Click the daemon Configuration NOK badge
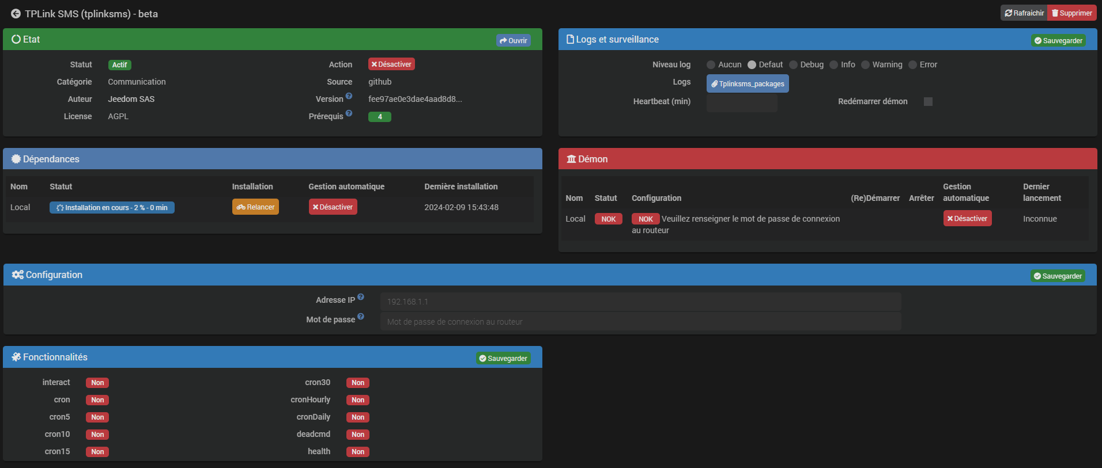This screenshot has width=1102, height=468. (x=646, y=219)
